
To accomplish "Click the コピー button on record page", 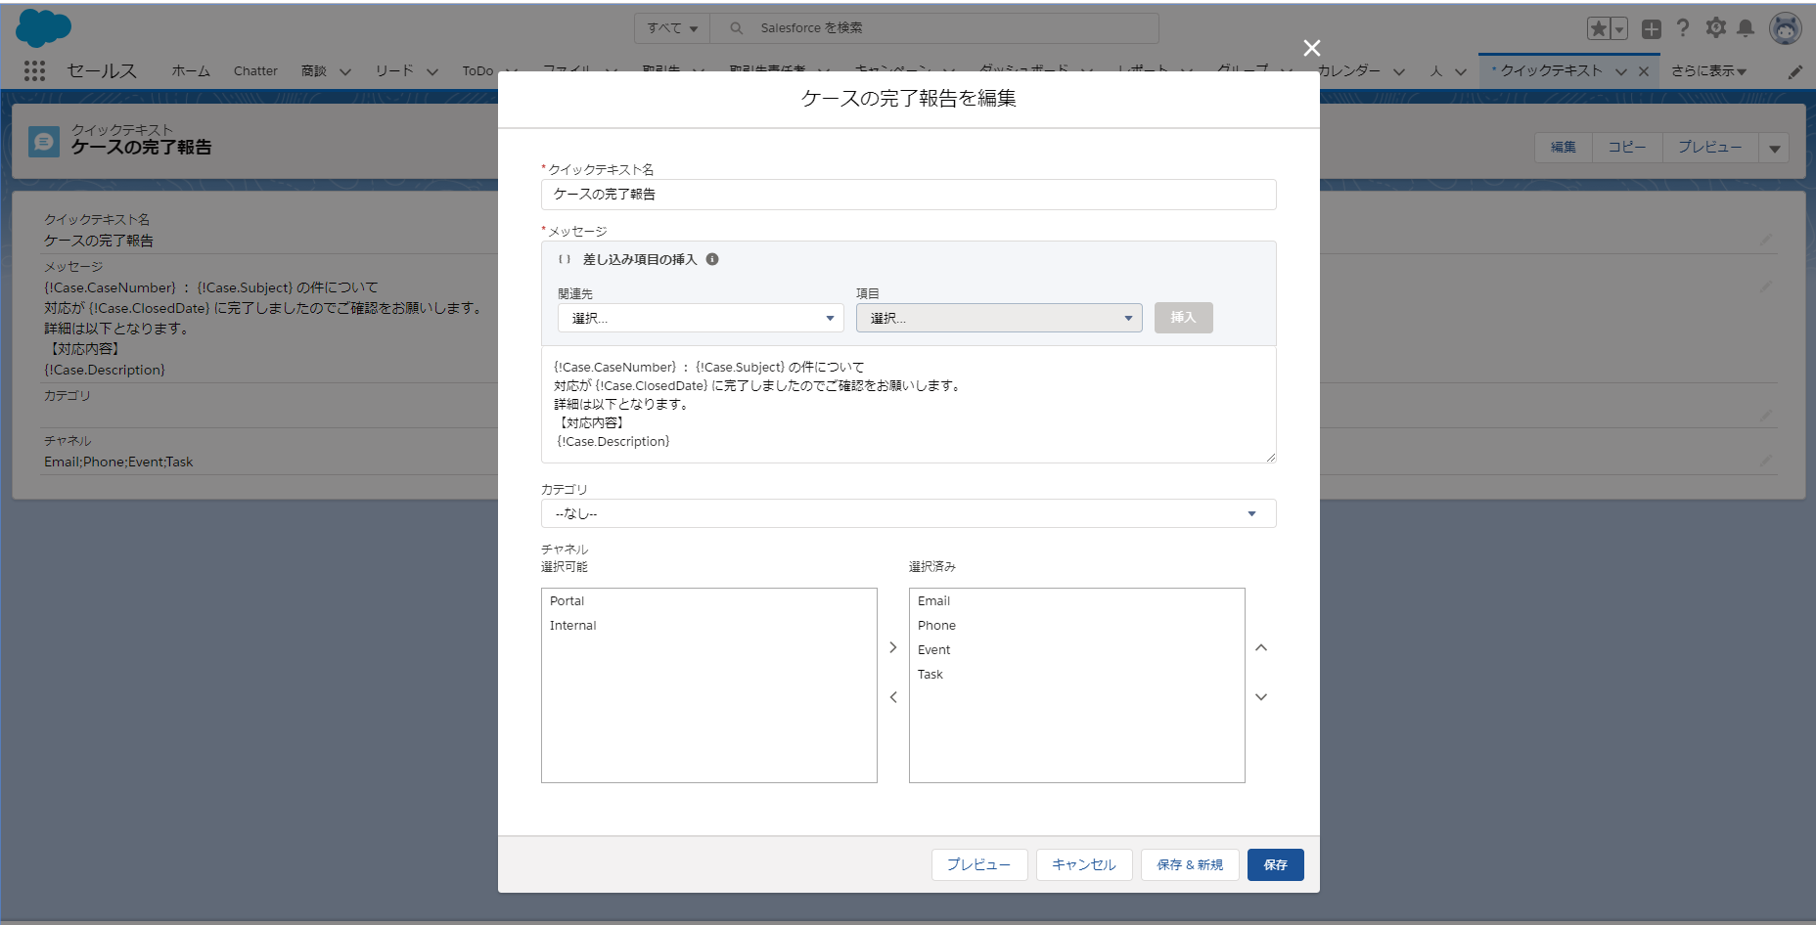I will tap(1627, 148).
